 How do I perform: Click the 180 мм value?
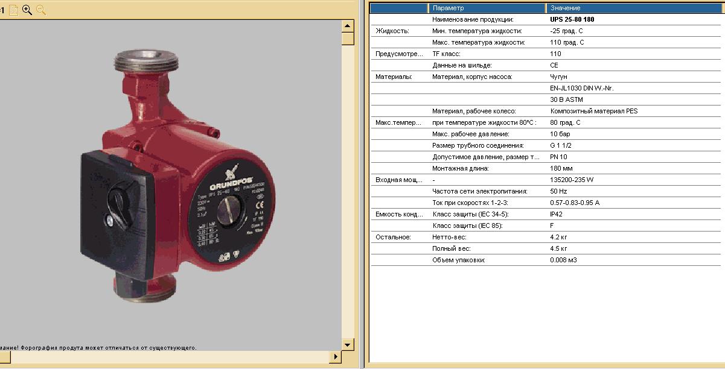[561, 168]
